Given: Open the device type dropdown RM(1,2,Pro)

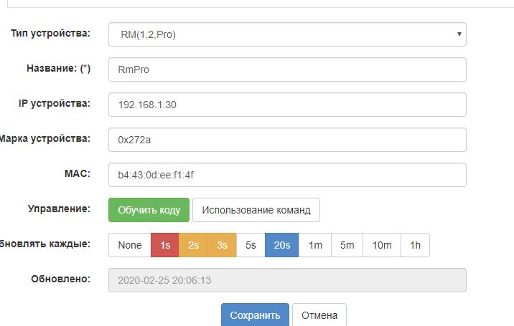Looking at the screenshot, I should pyautogui.click(x=287, y=34).
